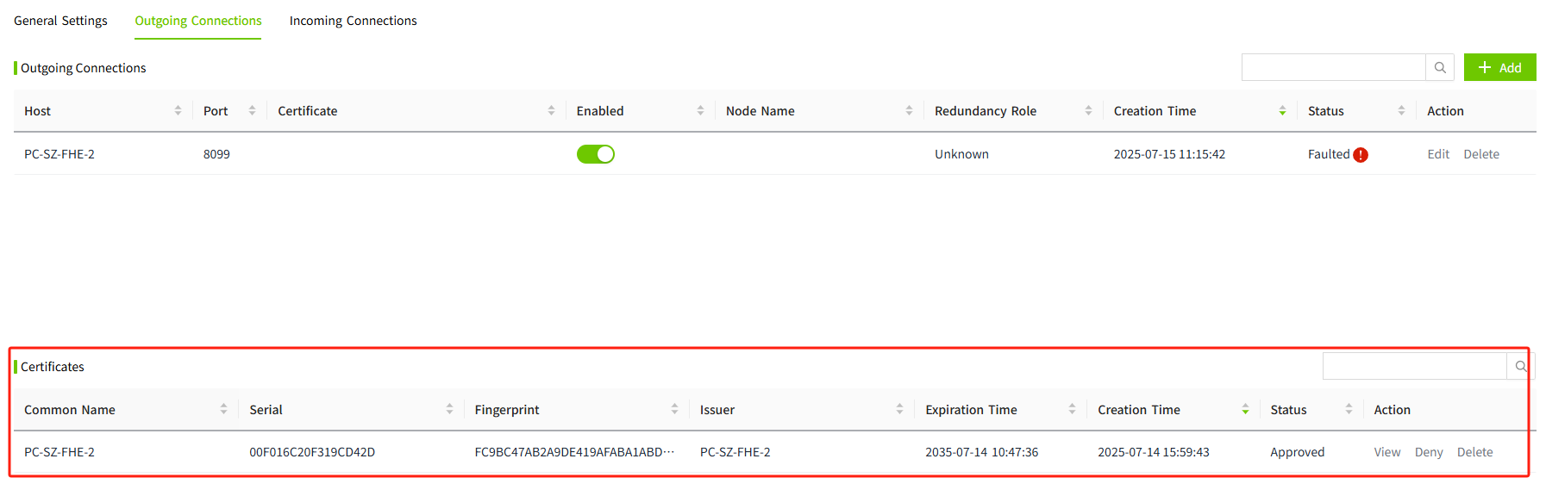Sort certificates by Fingerprint column
The height and width of the screenshot is (496, 1546).
point(674,410)
